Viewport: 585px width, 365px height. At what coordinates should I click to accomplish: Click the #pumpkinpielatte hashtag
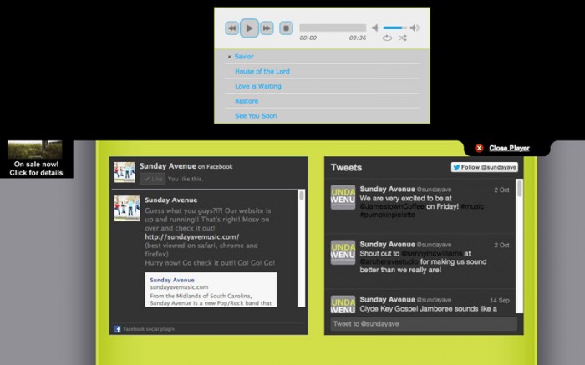pyautogui.click(x=387, y=215)
